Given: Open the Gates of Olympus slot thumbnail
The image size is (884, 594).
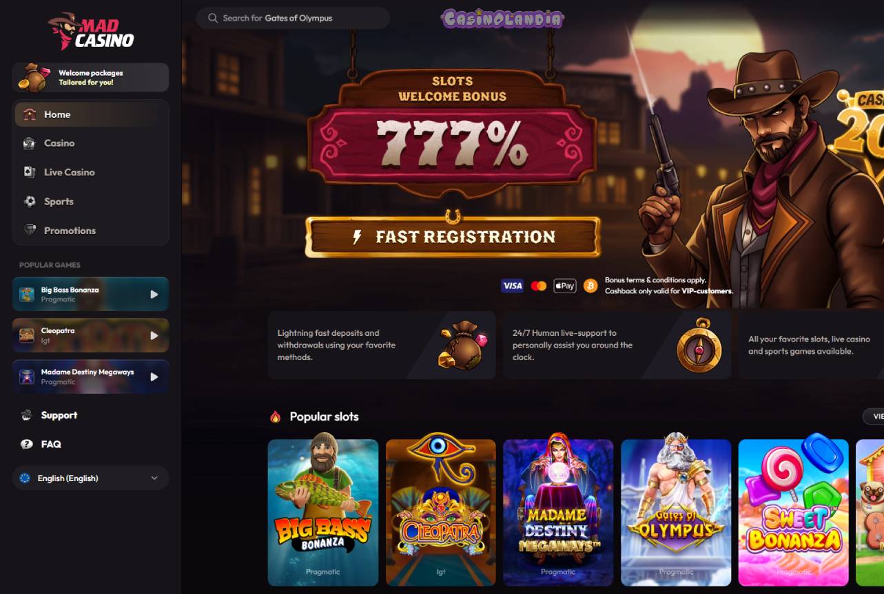Looking at the screenshot, I should 676,512.
